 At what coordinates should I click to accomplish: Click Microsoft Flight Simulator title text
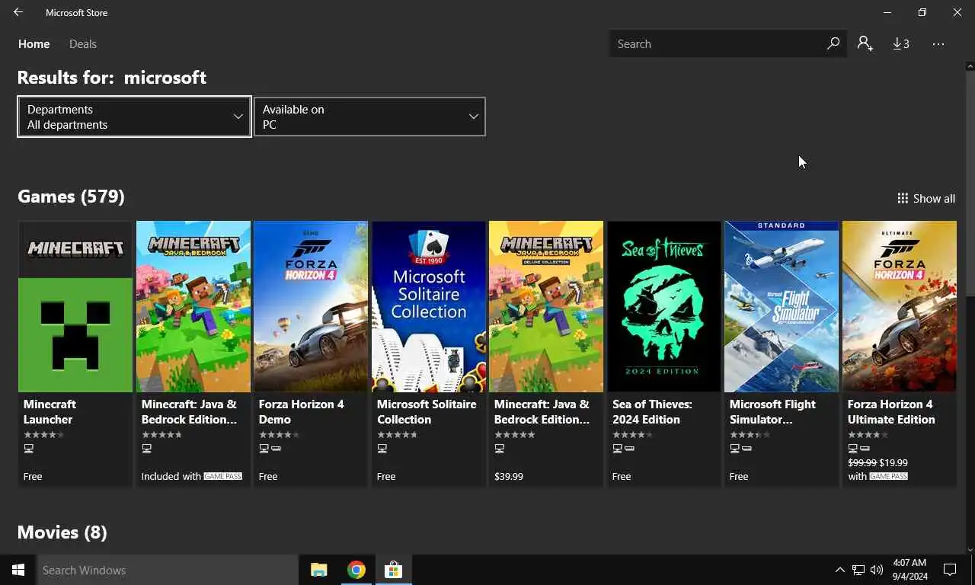pyautogui.click(x=772, y=411)
